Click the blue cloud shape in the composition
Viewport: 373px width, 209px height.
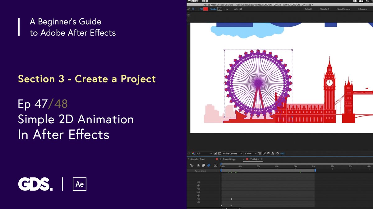[247, 31]
